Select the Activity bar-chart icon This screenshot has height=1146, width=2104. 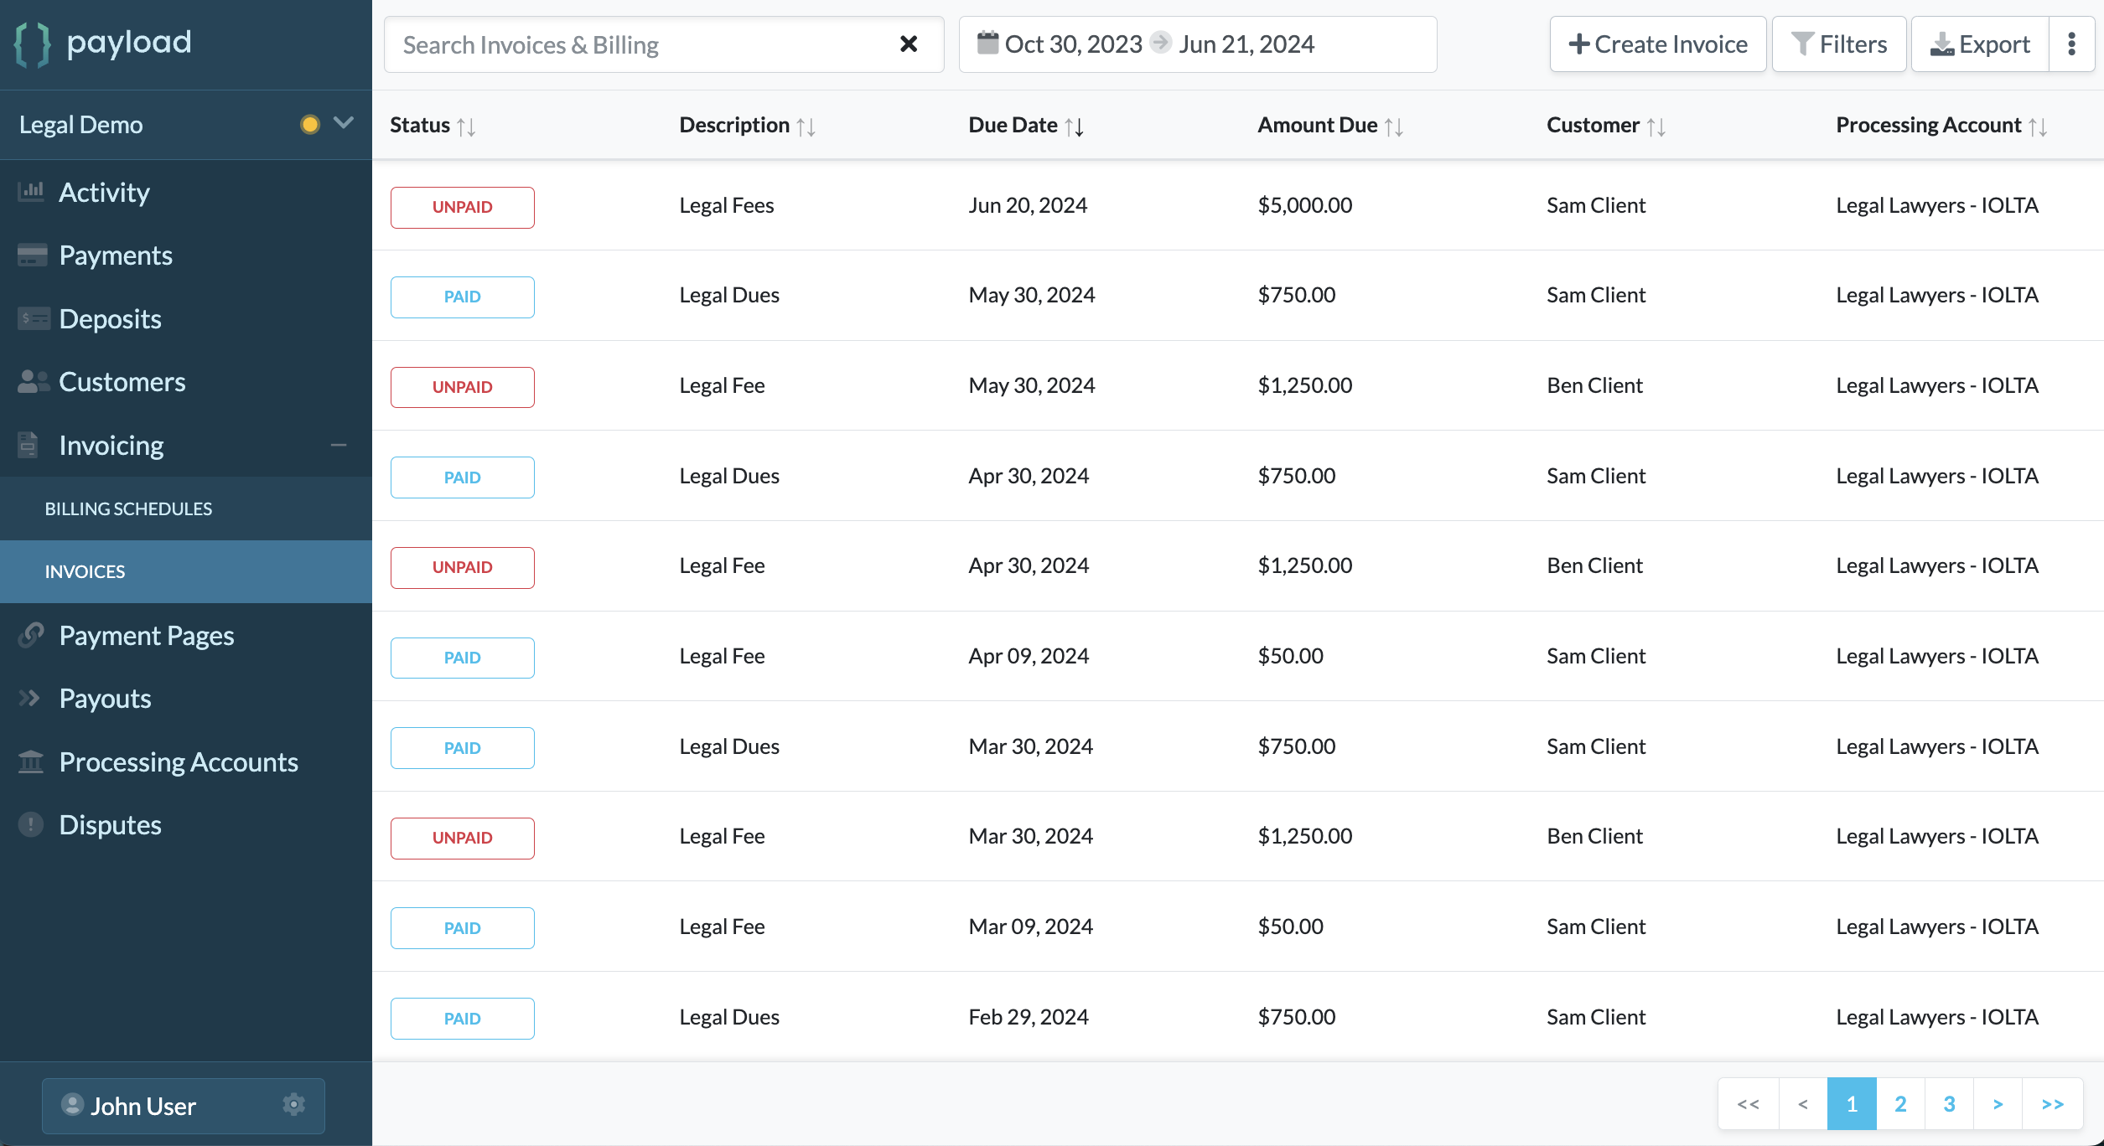31,192
